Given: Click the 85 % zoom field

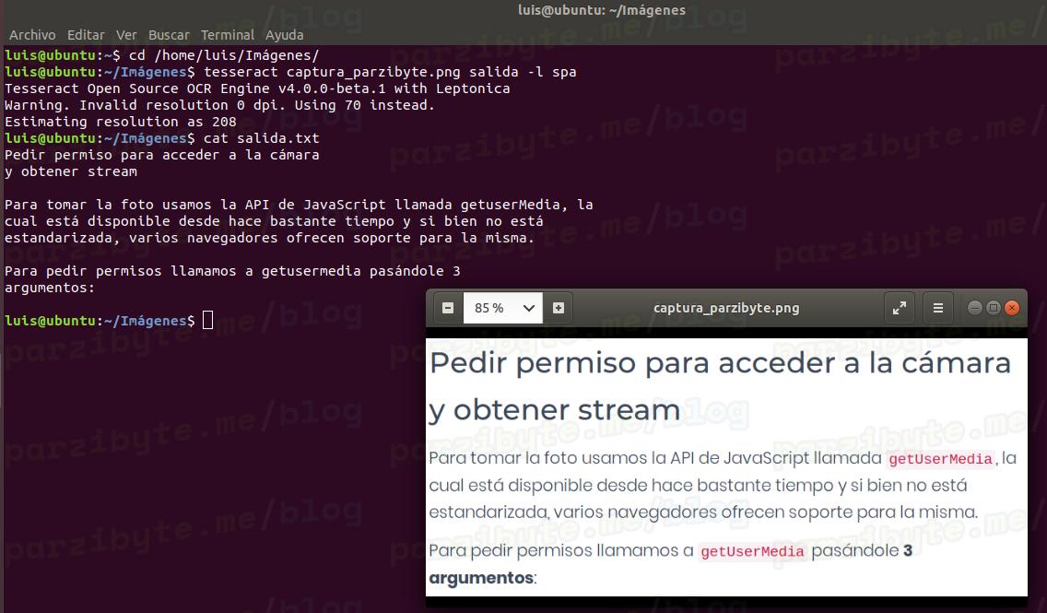Looking at the screenshot, I should [489, 308].
